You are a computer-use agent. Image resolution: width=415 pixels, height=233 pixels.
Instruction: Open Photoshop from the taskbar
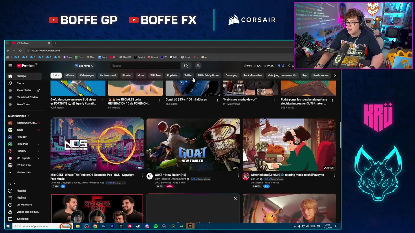click(x=104, y=226)
